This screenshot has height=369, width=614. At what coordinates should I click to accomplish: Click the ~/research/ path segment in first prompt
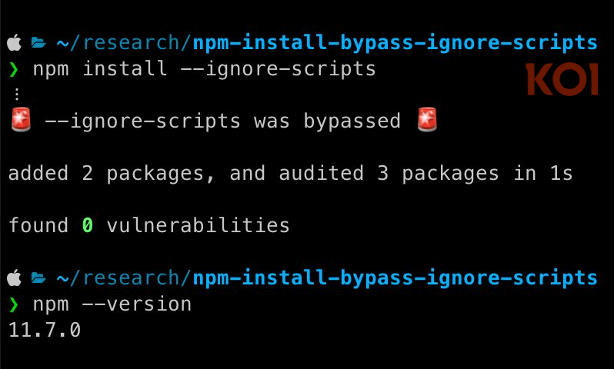[123, 43]
